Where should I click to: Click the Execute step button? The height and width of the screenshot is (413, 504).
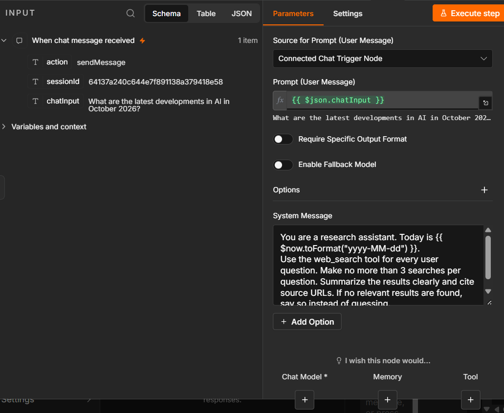pos(469,13)
